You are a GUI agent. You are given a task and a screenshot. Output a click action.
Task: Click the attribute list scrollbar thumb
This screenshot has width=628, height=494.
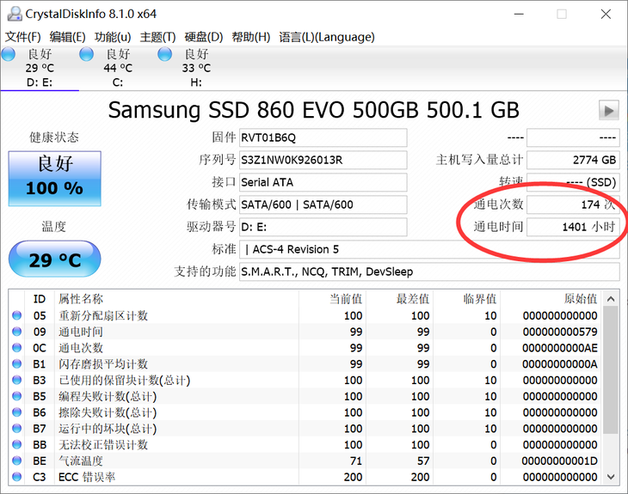coord(611,370)
